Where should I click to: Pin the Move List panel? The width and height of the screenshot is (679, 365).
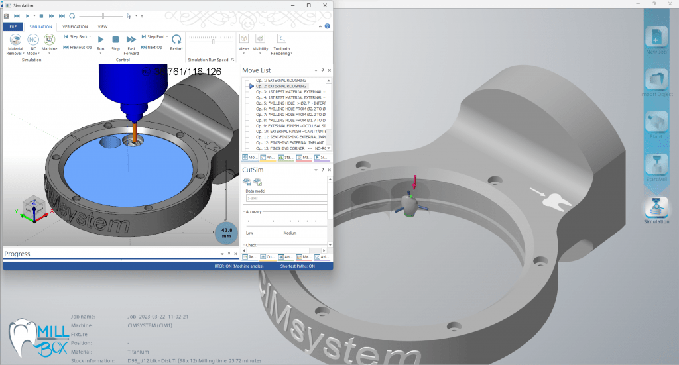point(323,70)
